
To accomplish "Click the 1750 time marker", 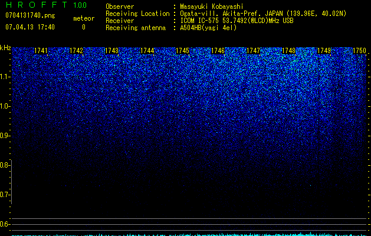I will point(359,51).
